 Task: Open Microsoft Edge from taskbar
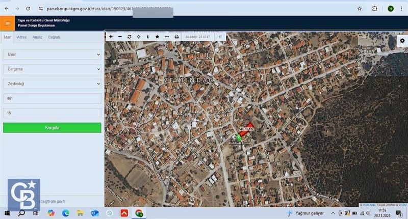[66, 213]
